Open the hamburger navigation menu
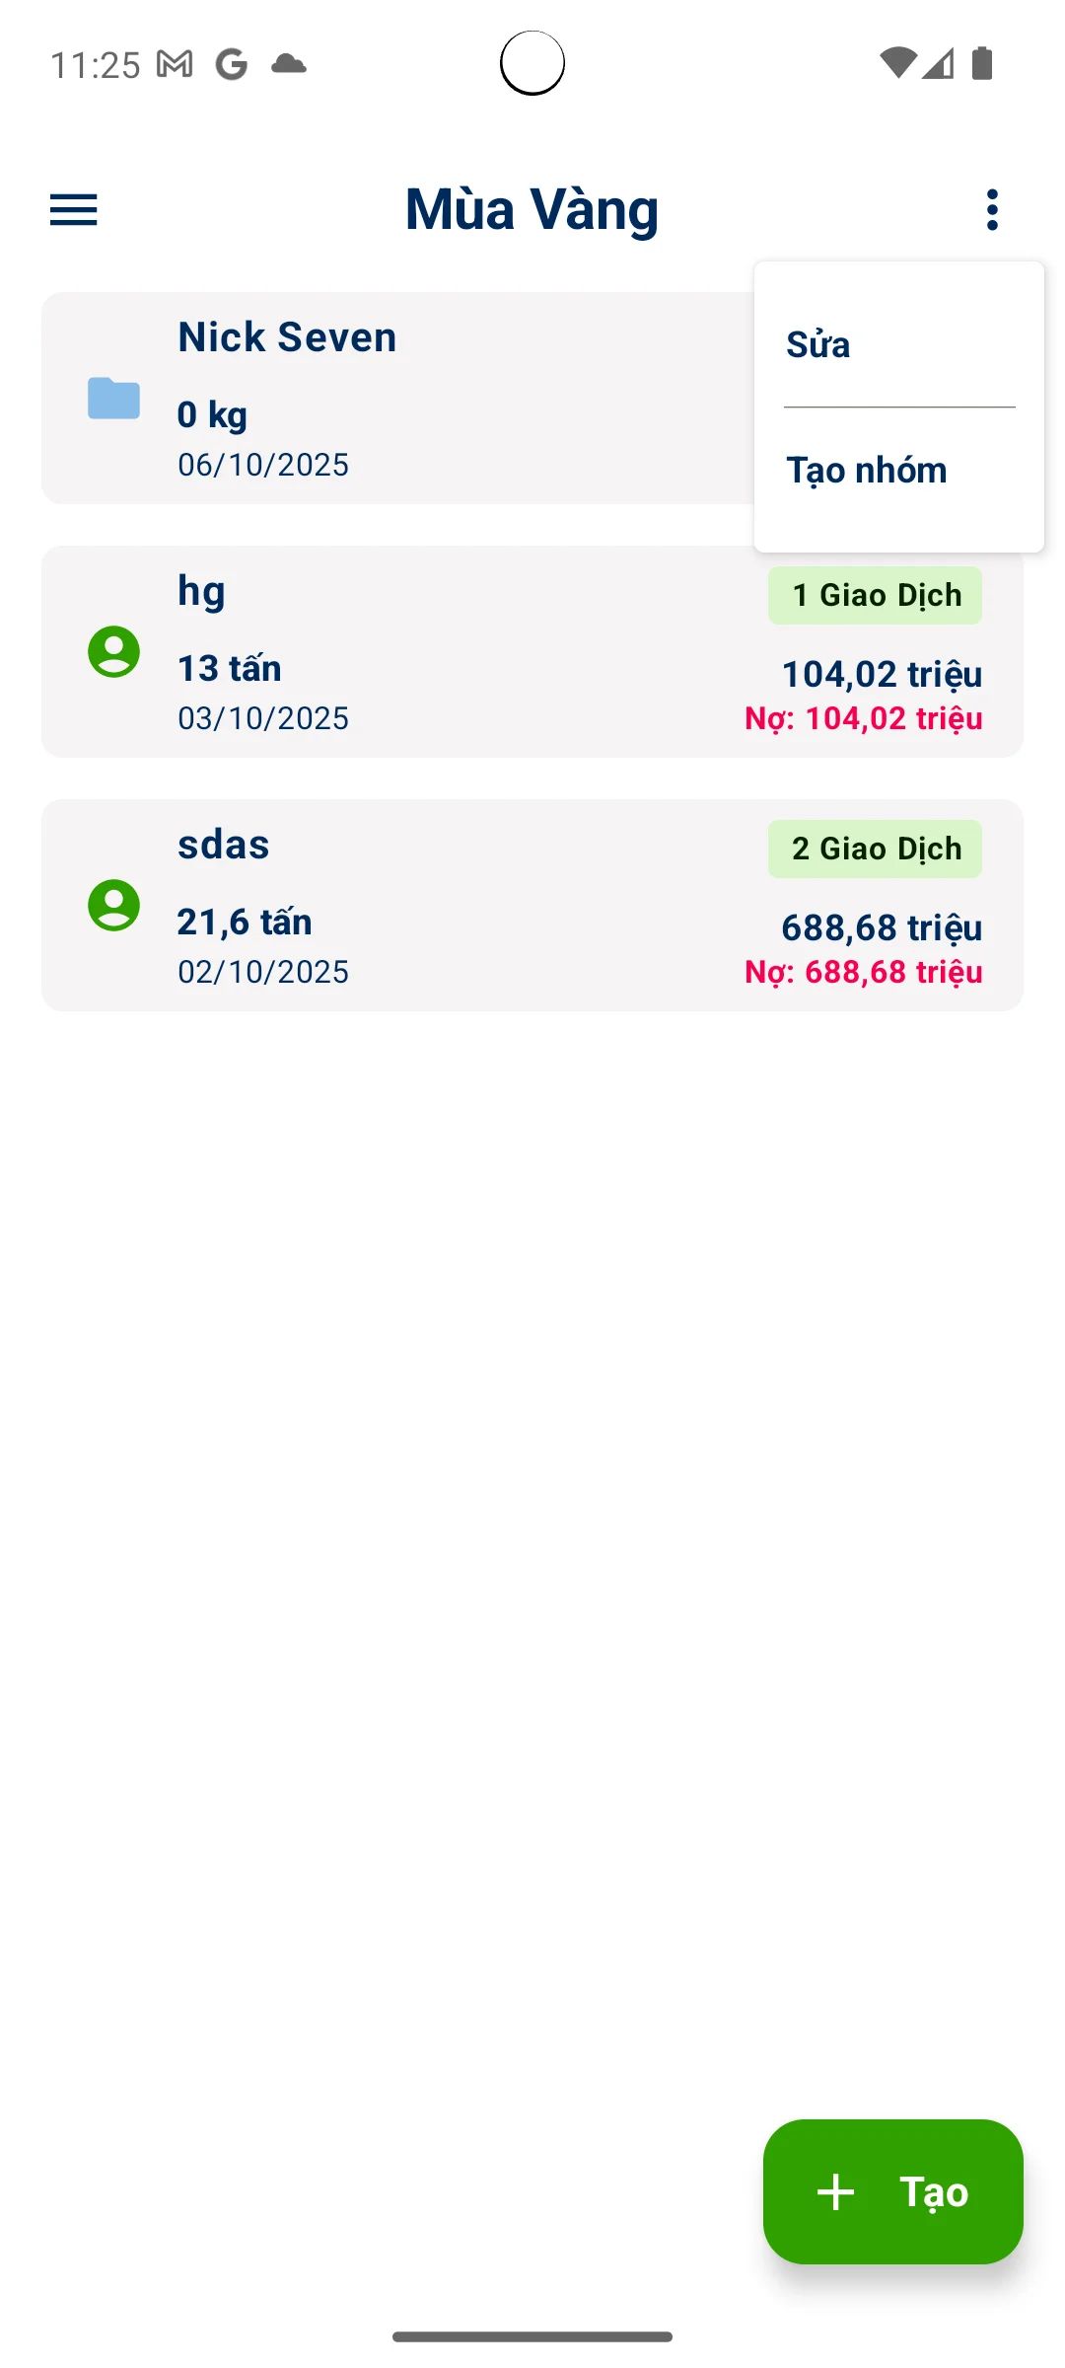Viewport: 1065px width, 2368px height. [x=74, y=210]
